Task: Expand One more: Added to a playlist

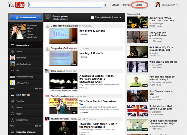Action: (x=64, y=90)
